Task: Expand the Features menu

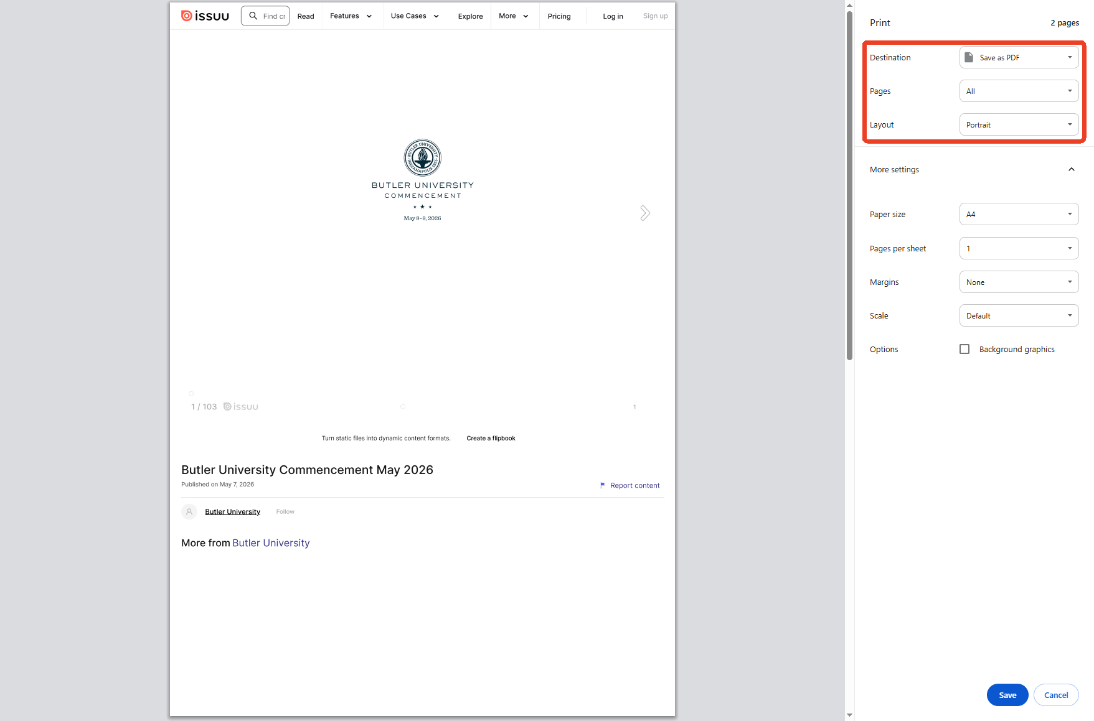Action: pyautogui.click(x=351, y=16)
